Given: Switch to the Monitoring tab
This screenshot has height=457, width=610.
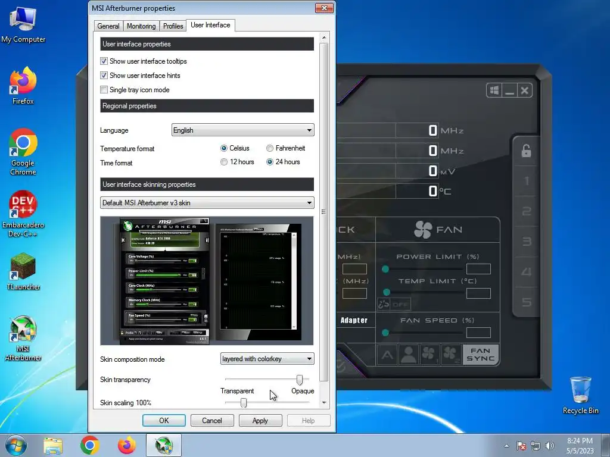Looking at the screenshot, I should [141, 26].
